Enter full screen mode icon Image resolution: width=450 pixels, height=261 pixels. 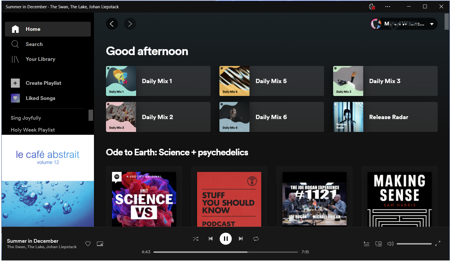click(438, 244)
